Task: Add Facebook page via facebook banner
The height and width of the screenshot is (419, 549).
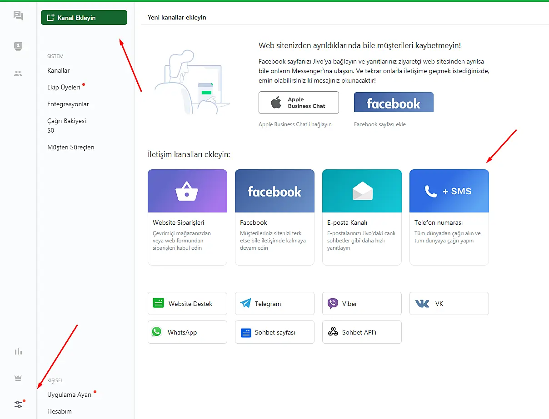Action: point(394,103)
